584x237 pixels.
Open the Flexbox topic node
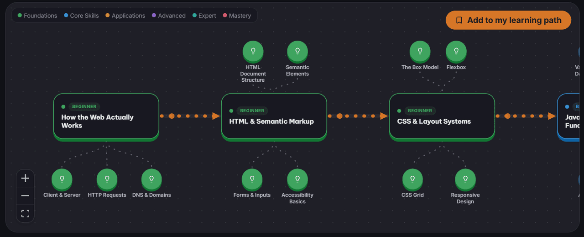point(456,51)
